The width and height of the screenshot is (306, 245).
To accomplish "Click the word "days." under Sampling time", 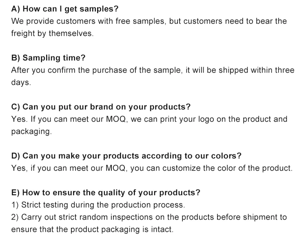I will [x=21, y=82].
